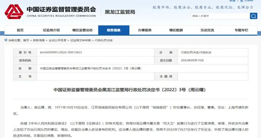Open the 互动交流 navigation tab

pyautogui.click(x=207, y=30)
